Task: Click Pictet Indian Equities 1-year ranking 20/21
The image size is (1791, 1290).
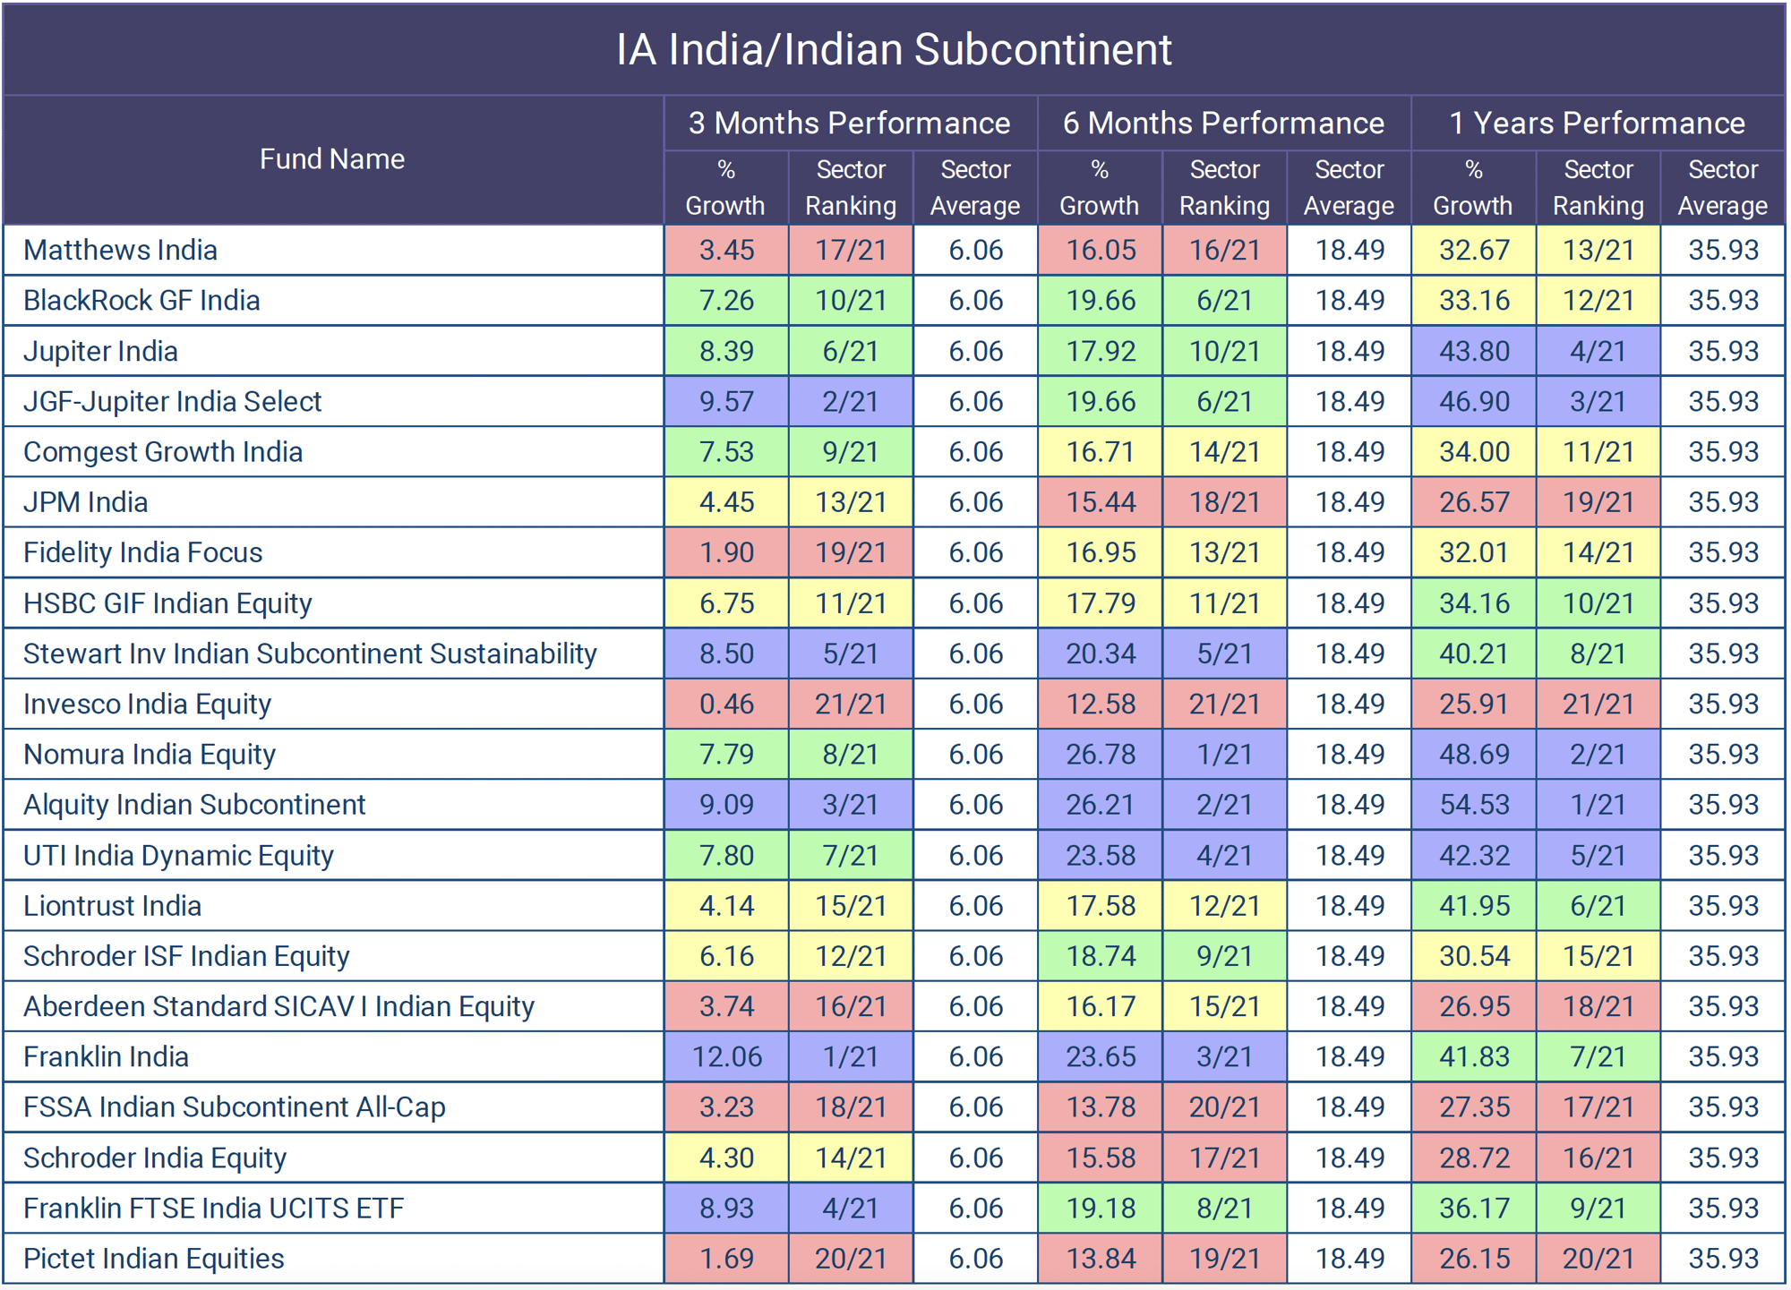Action: [x=1598, y=1259]
